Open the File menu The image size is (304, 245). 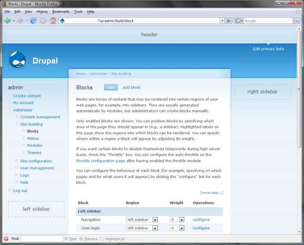(x=7, y=12)
